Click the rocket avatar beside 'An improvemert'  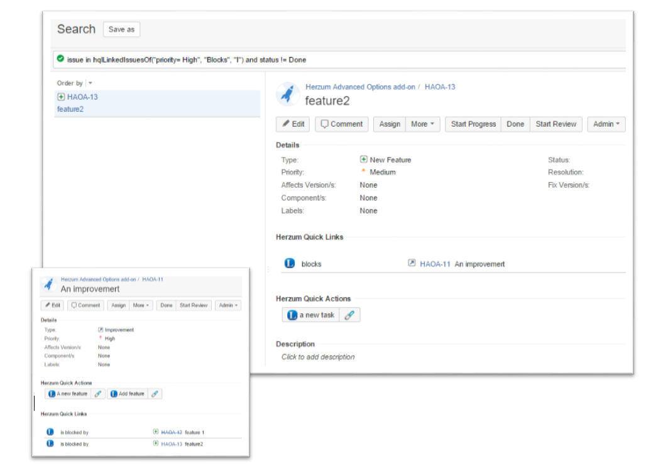point(48,284)
